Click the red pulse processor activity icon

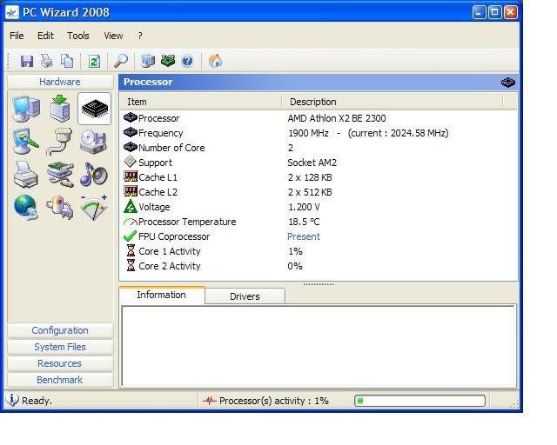coord(210,401)
